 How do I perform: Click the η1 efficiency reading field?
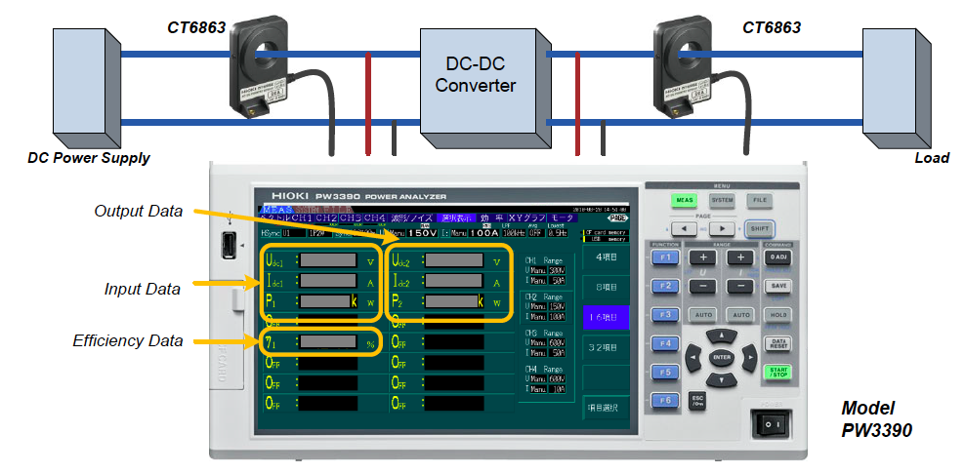tap(328, 341)
